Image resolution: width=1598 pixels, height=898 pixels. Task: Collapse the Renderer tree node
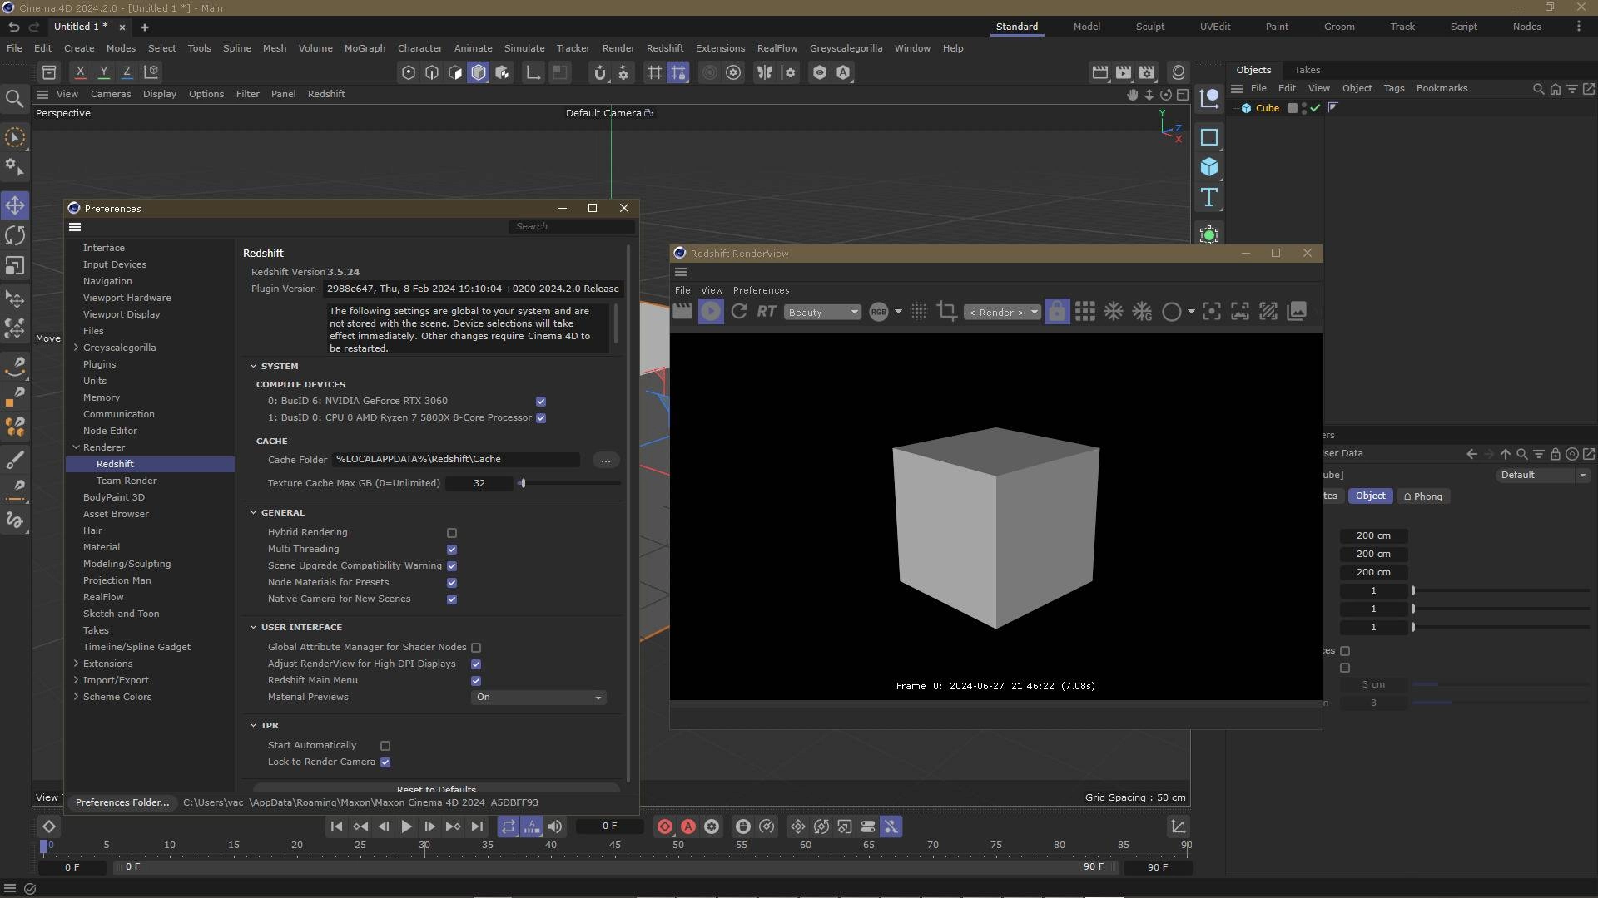[77, 447]
